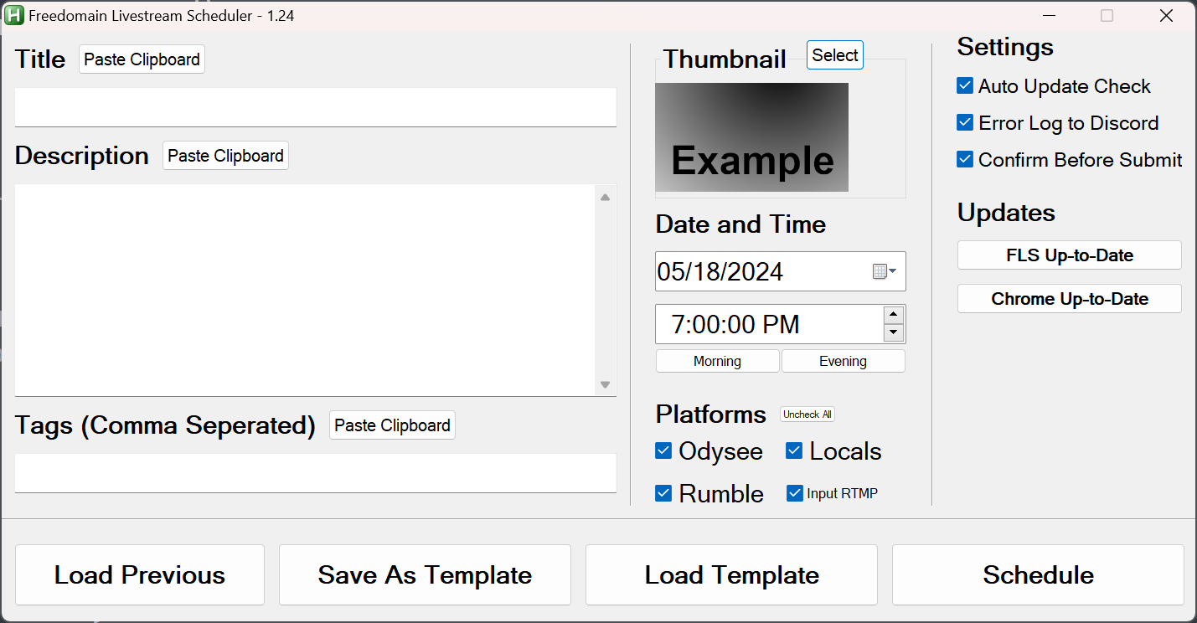Close the Livestream Scheduler window
Screen dimensions: 1197x623
(1166, 15)
